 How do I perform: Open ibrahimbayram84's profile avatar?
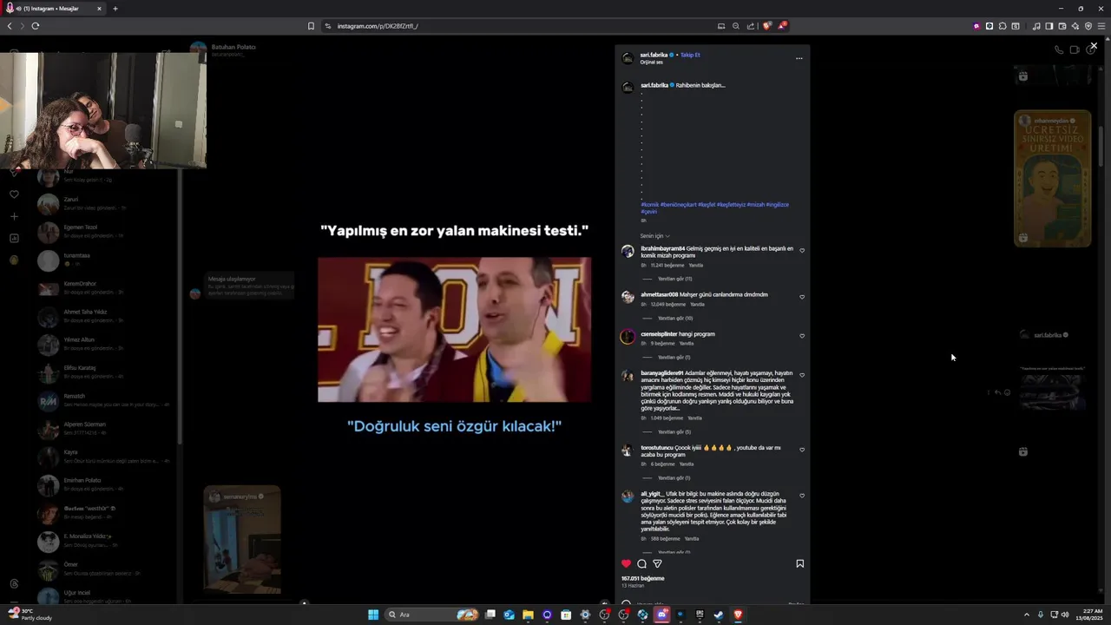pyautogui.click(x=628, y=252)
